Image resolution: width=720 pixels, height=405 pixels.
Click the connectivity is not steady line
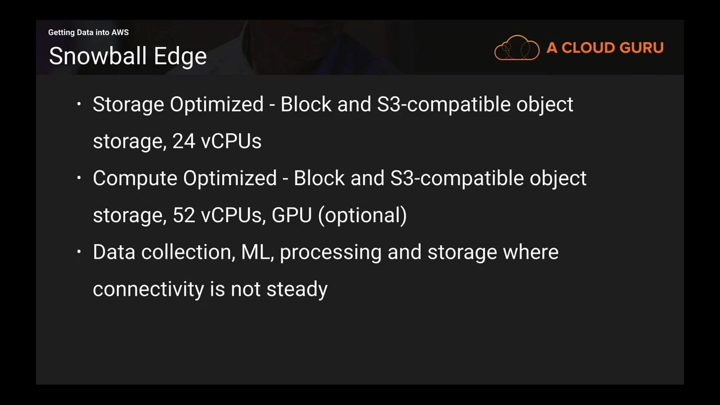[x=210, y=289]
